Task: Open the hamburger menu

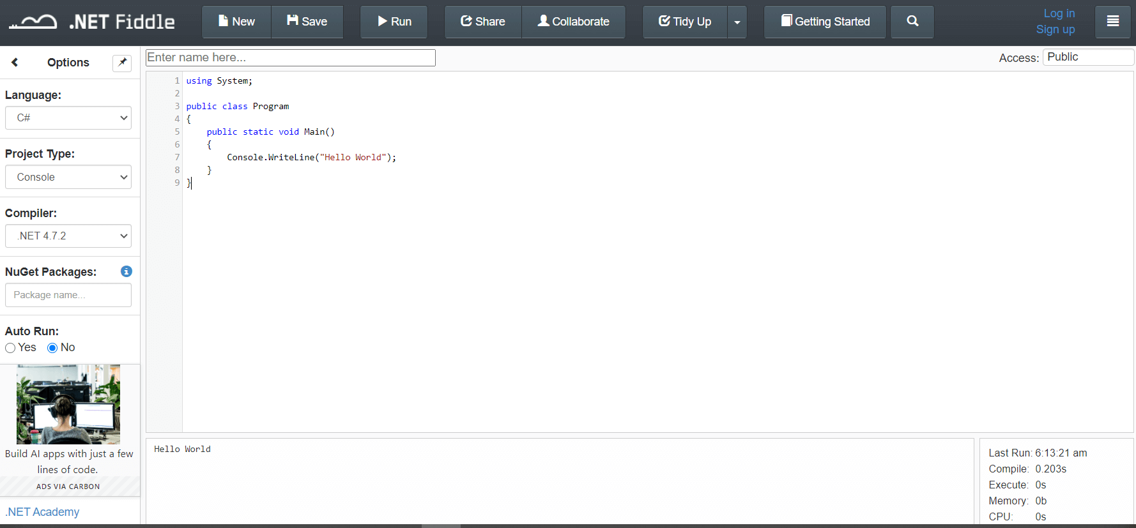Action: (x=1113, y=22)
